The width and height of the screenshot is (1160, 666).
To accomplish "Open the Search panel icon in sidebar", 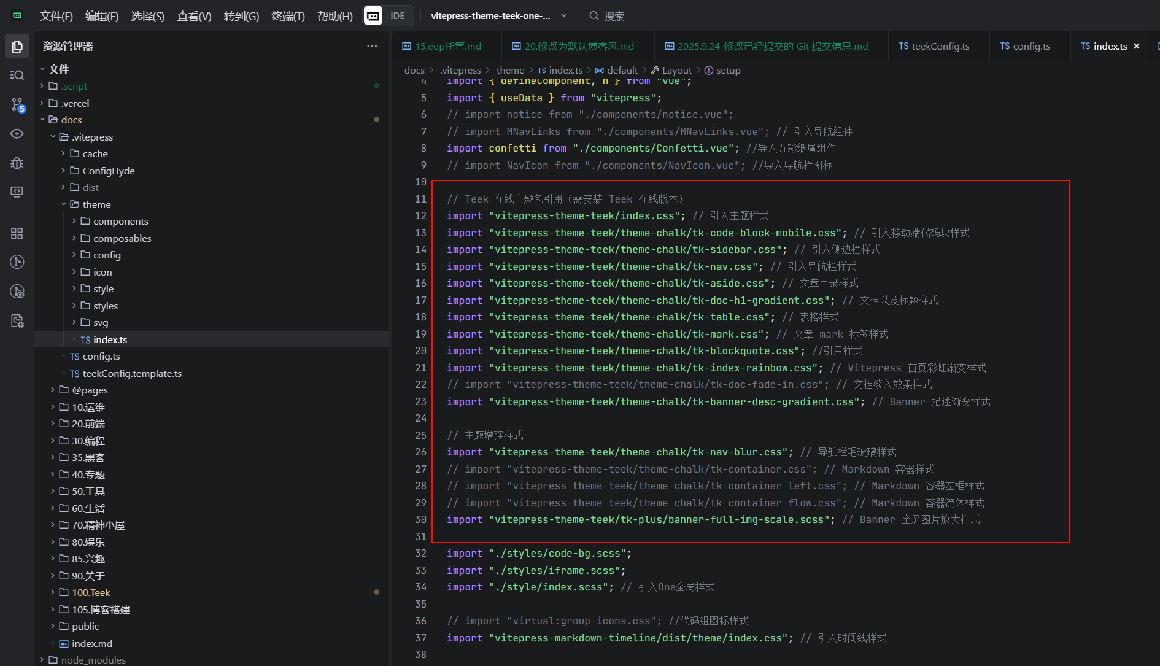I will [x=17, y=75].
